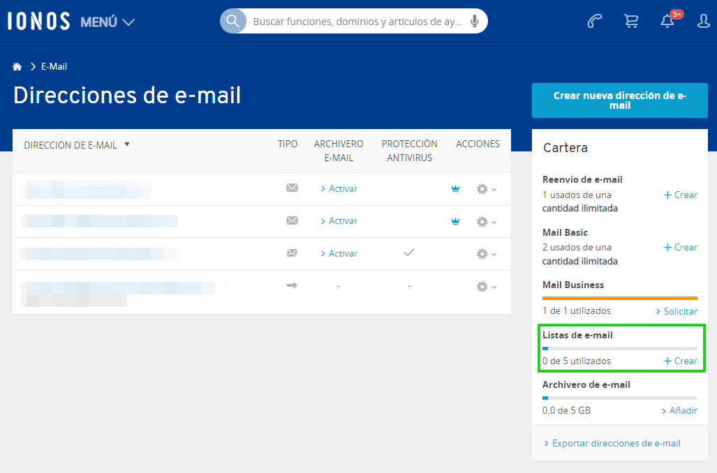Click the ACCIONES column header
This screenshot has height=473, width=717.
point(478,144)
